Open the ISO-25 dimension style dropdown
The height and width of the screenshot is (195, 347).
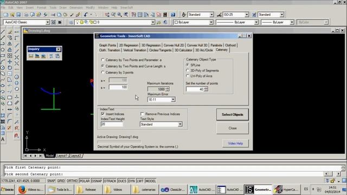(247, 15)
